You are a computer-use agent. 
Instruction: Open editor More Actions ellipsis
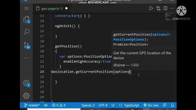[172, 8]
